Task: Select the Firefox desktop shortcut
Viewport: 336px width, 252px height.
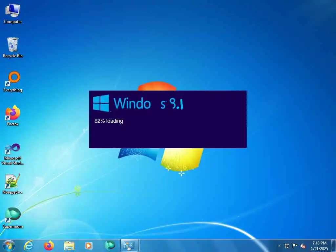Action: (13, 116)
